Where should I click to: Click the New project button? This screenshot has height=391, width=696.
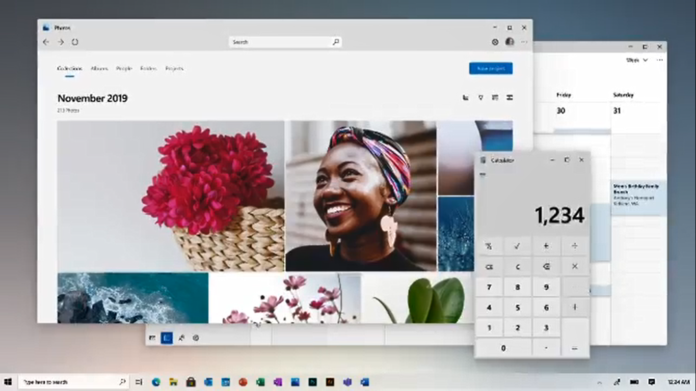click(x=490, y=68)
